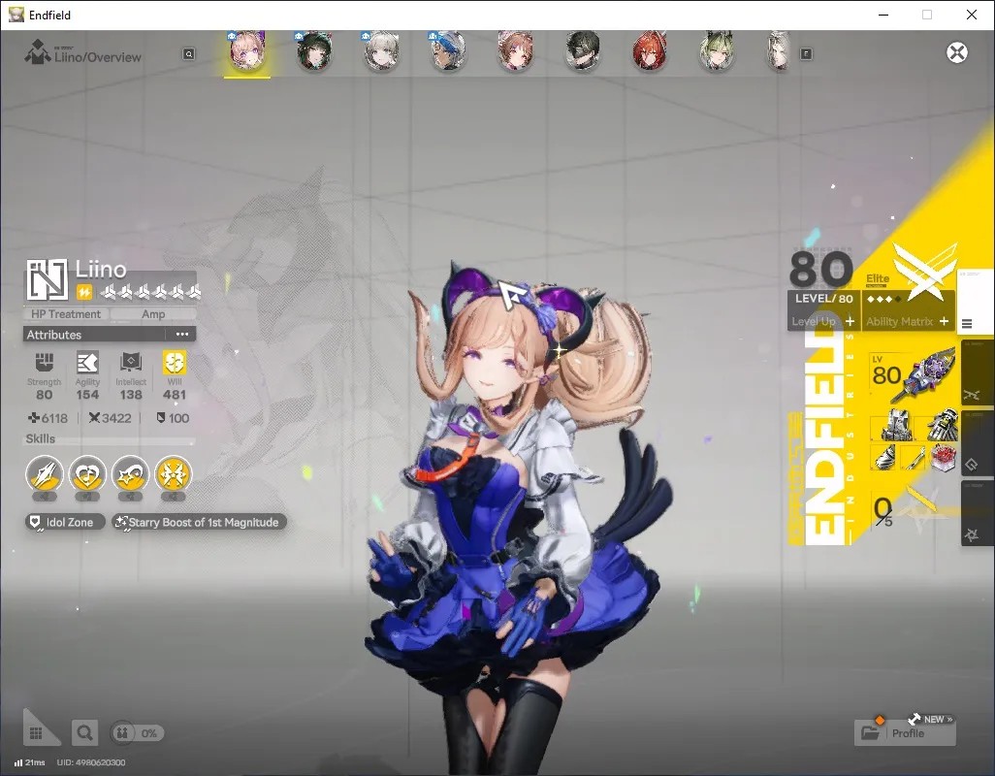Close overview with the round X icon
This screenshot has height=776, width=995.
957,52
